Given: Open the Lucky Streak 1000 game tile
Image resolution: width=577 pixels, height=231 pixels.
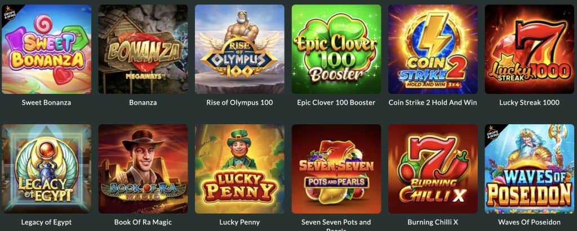Looking at the screenshot, I should (529, 49).
